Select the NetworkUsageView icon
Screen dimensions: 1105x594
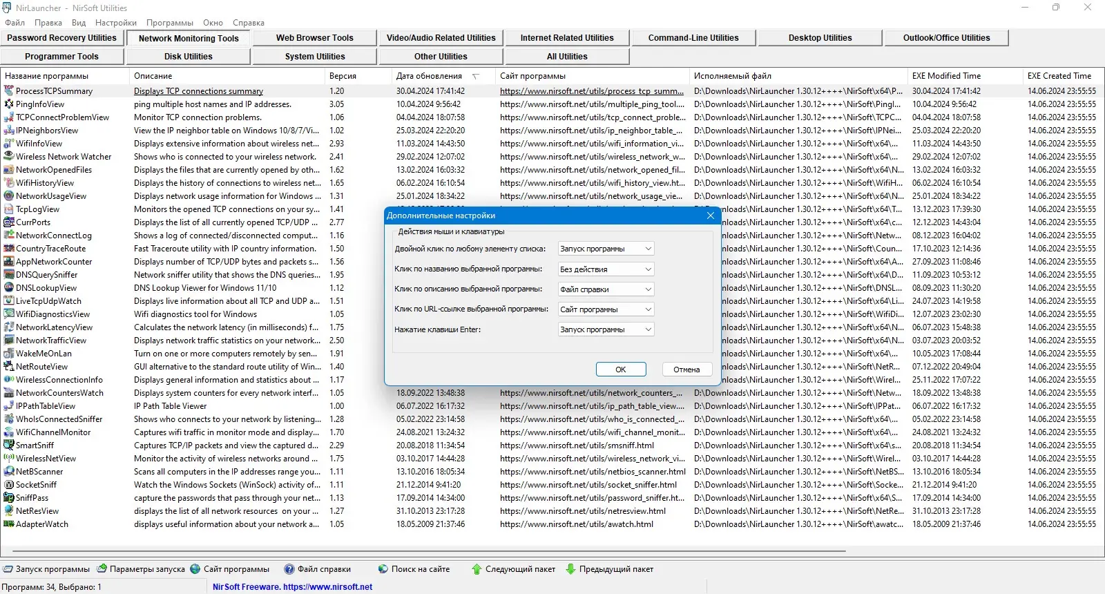tap(8, 195)
